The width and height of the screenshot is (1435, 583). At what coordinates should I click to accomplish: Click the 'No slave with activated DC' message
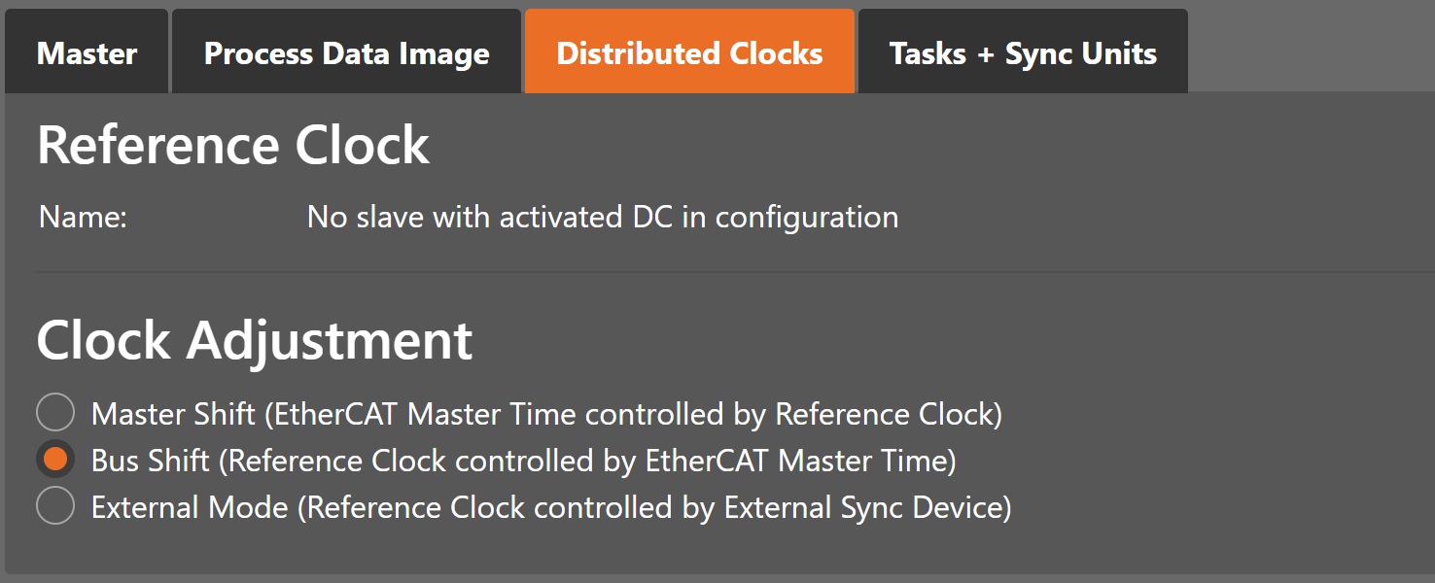600,217
